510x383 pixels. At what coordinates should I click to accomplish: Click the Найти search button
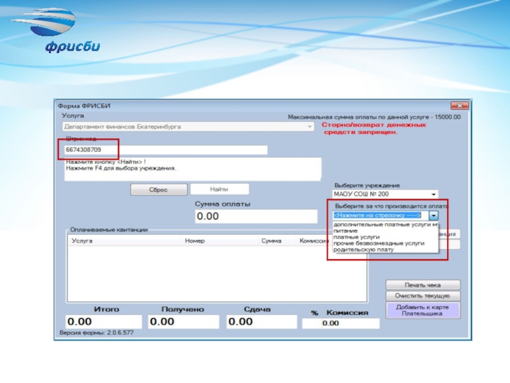point(219,189)
